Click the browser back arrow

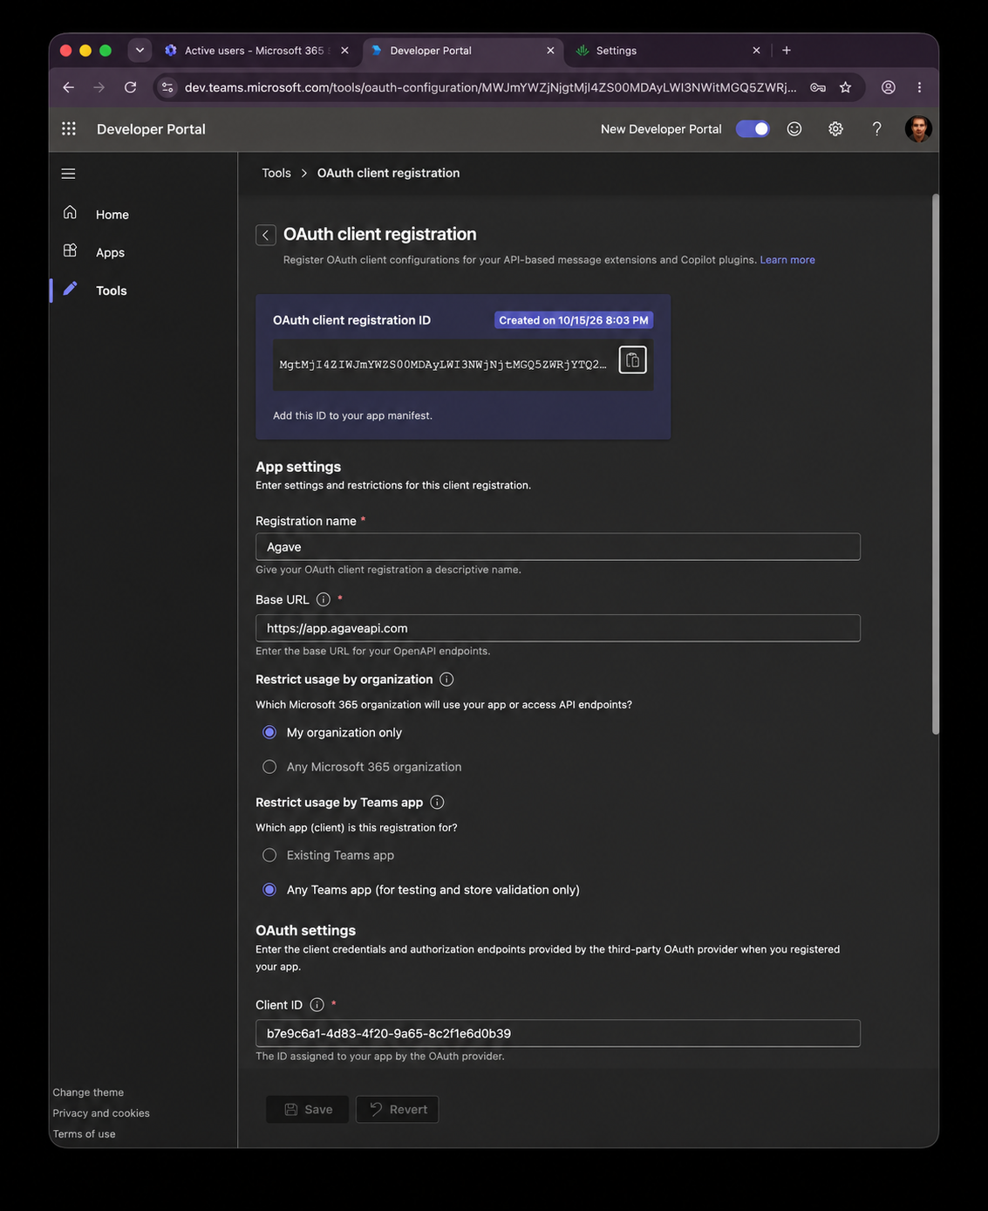[69, 87]
